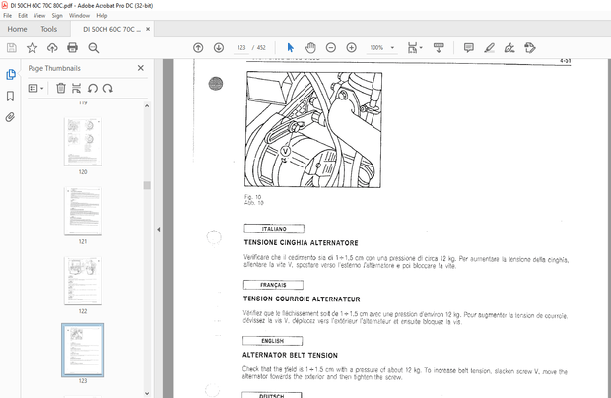The width and height of the screenshot is (611, 398).
Task: Open the fit page options dropdown
Action: (415, 48)
